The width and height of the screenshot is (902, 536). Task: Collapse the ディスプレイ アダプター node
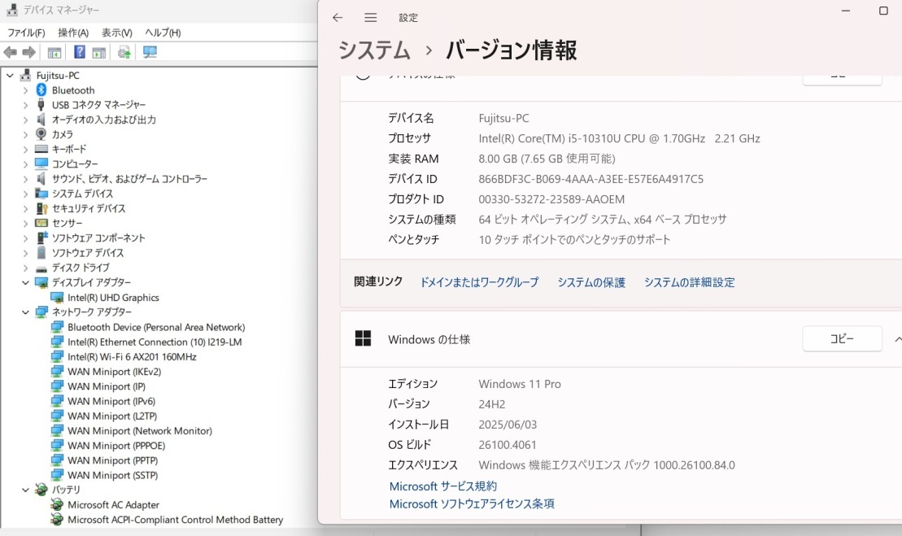(x=25, y=282)
